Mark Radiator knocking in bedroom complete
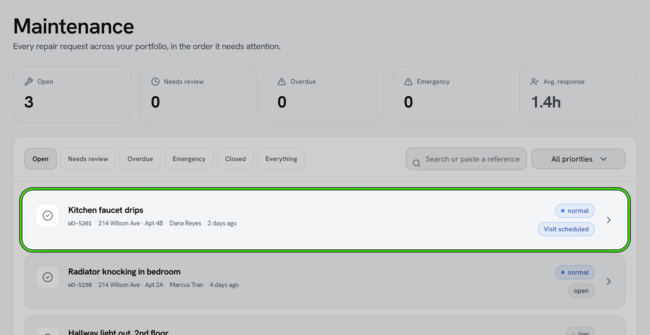The height and width of the screenshot is (335, 650). (x=48, y=277)
